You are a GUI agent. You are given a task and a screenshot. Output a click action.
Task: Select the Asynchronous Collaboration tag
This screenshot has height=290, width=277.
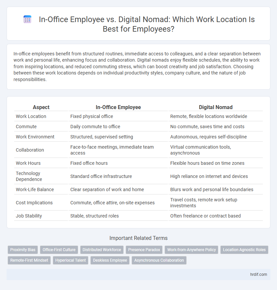tap(159, 260)
